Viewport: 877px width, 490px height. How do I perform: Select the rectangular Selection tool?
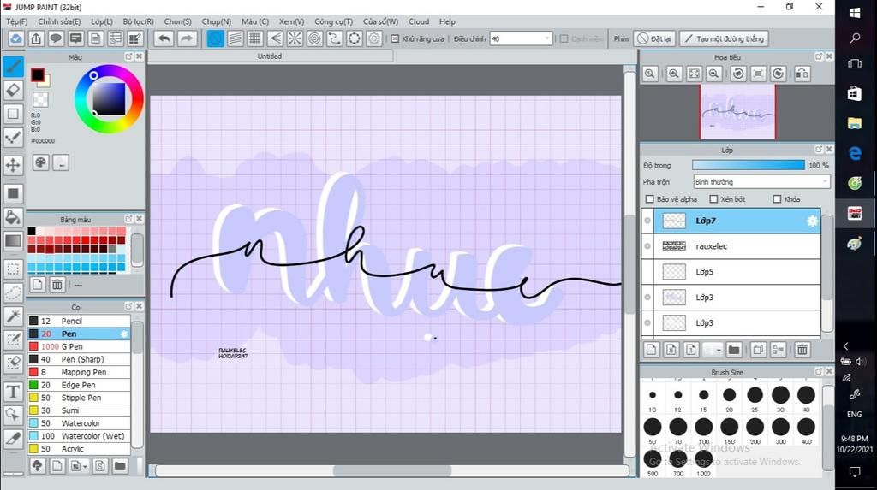[x=13, y=269]
